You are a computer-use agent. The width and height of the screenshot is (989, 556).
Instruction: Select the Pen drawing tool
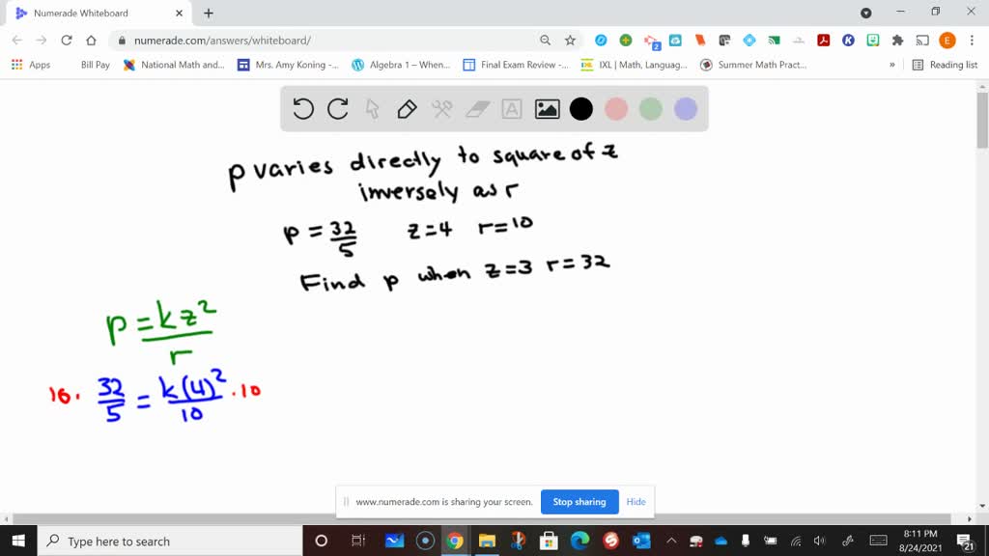pyautogui.click(x=406, y=109)
